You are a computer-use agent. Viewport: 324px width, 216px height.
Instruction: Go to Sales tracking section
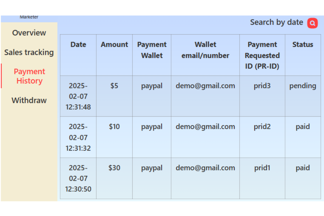[x=29, y=52]
